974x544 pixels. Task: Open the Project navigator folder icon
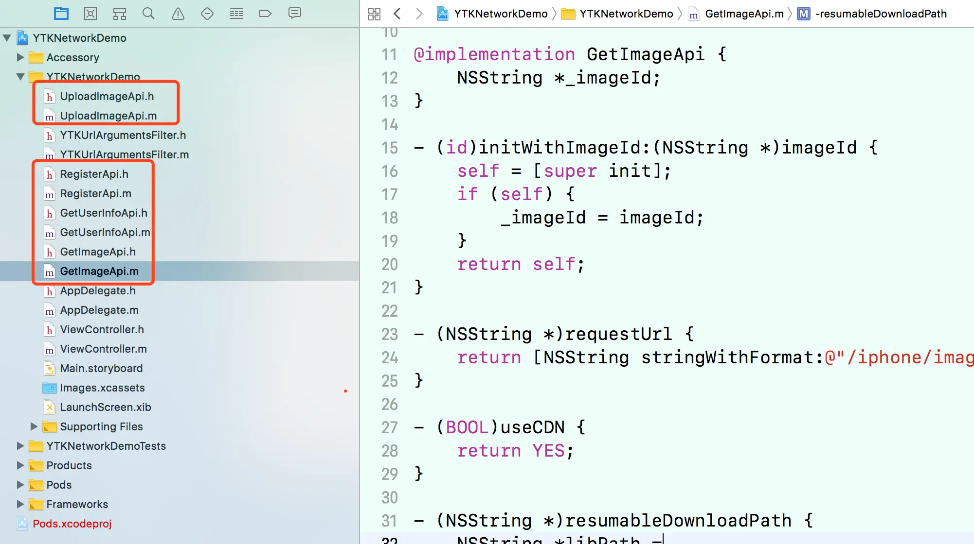click(61, 14)
